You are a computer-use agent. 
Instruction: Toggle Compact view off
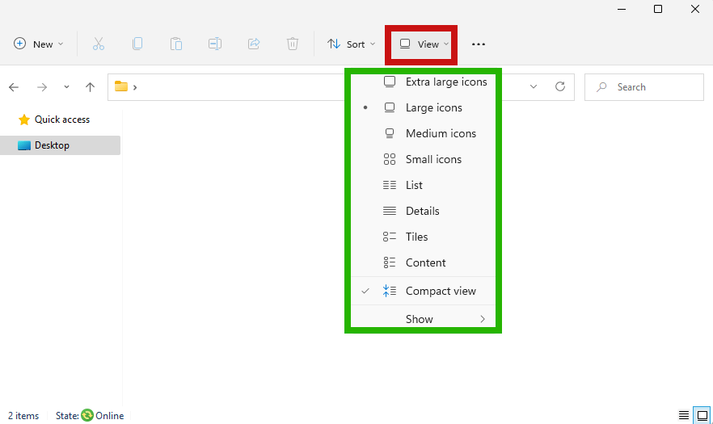click(x=424, y=291)
